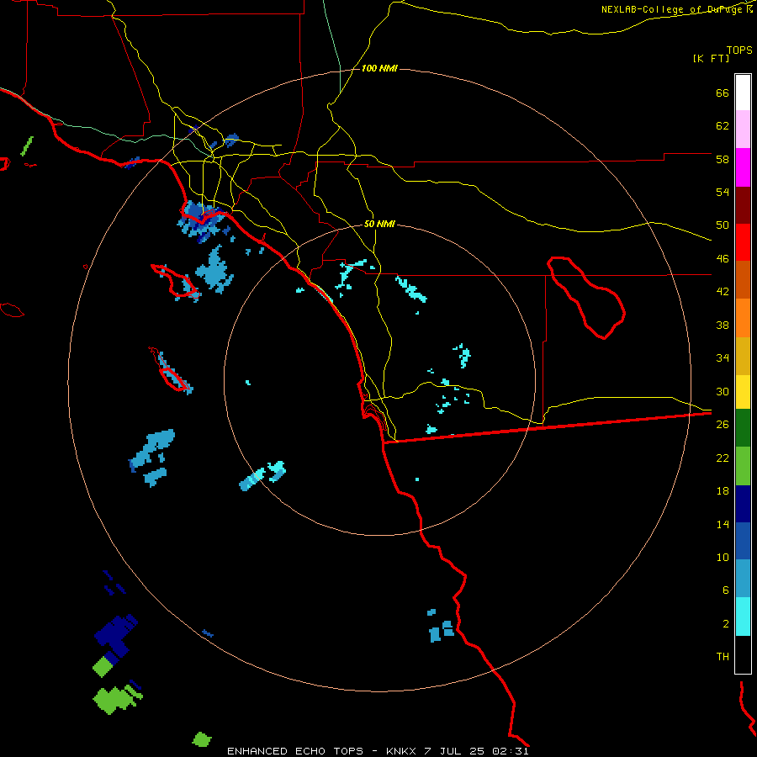Image resolution: width=757 pixels, height=757 pixels.
Task: Click the legend value 14
Action: 723,524
